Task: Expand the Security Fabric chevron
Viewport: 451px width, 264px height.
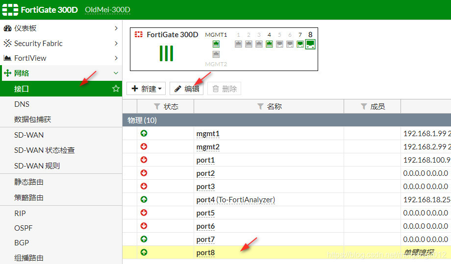Action: [116, 43]
